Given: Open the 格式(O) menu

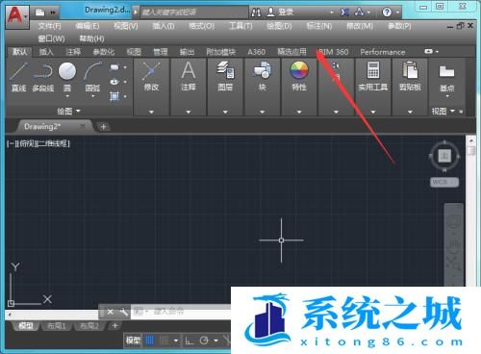Looking at the screenshot, I should (201, 26).
